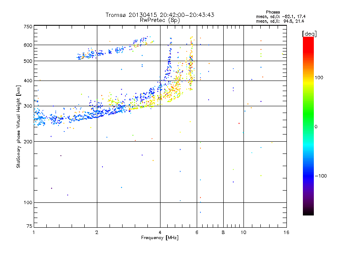Click the 200 tick on height axis

point(28,142)
